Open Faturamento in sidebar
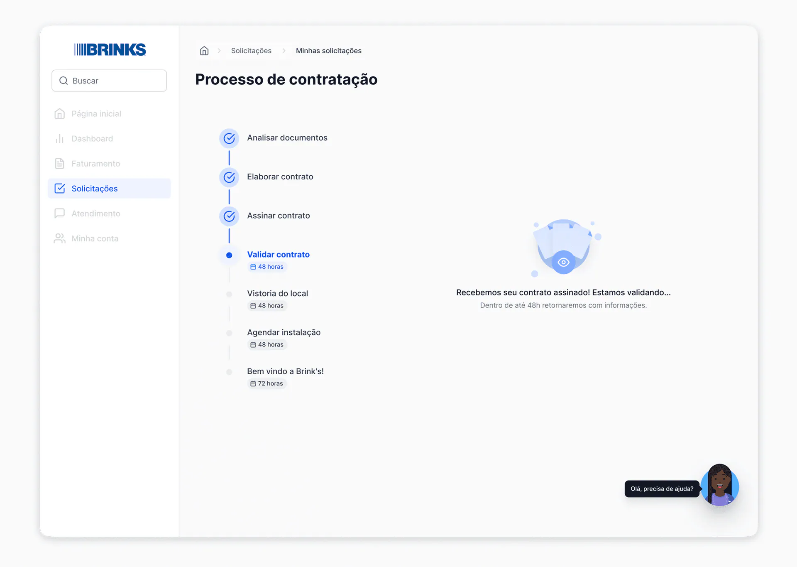797x567 pixels. [x=109, y=164]
